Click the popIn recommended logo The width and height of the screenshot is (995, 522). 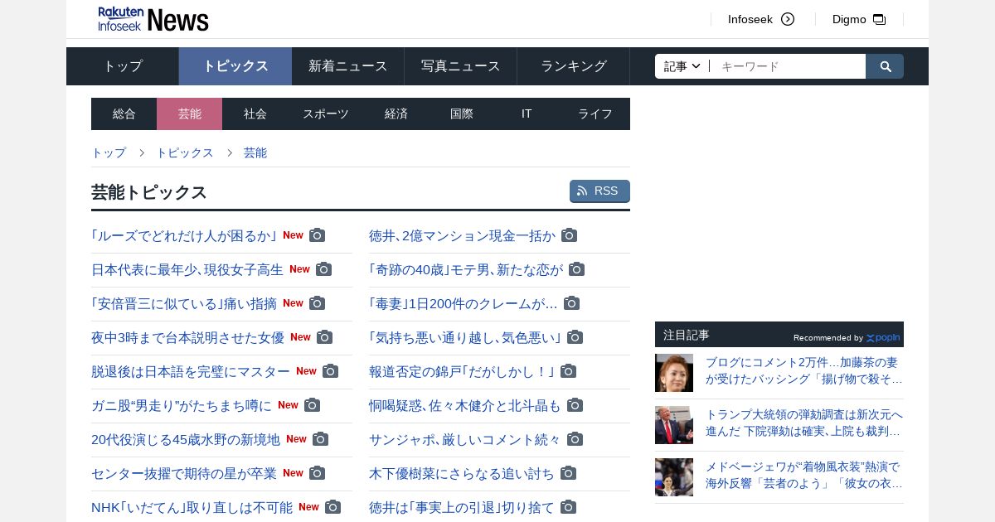[x=883, y=337]
